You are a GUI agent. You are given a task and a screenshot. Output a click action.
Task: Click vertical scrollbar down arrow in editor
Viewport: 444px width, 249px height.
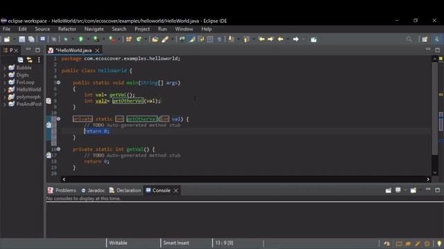435,173
